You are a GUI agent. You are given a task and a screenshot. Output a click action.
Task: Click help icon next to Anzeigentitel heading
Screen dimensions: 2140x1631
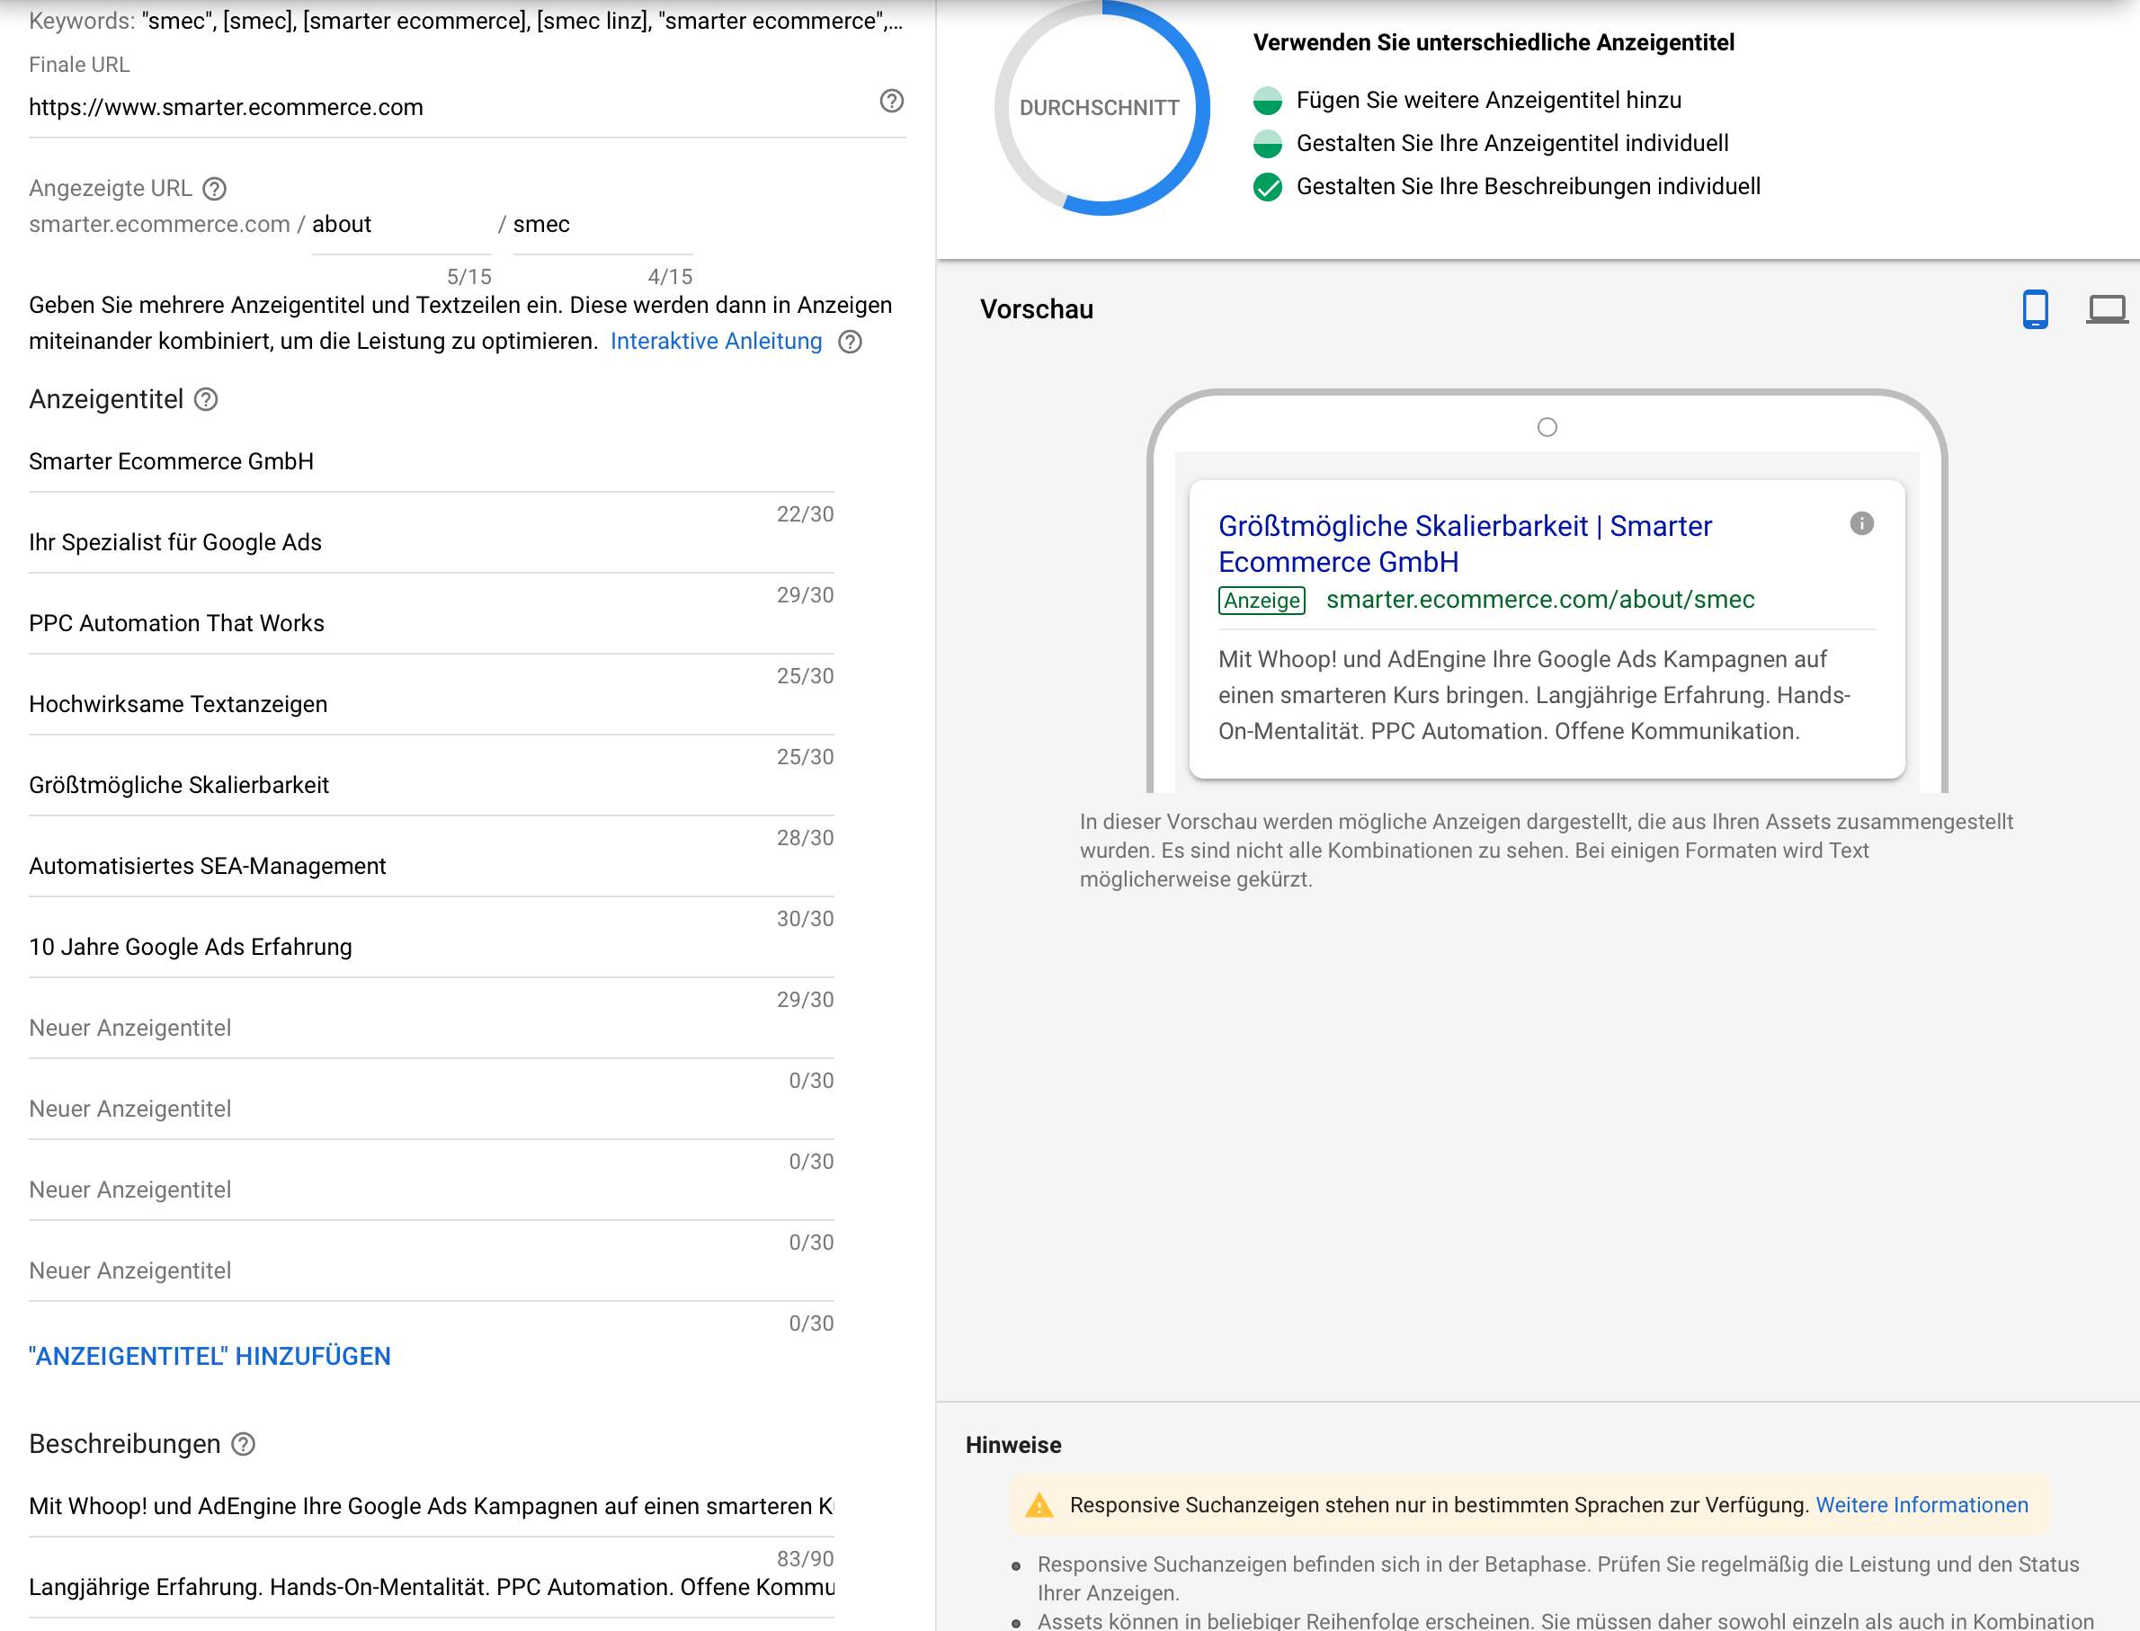[x=206, y=399]
